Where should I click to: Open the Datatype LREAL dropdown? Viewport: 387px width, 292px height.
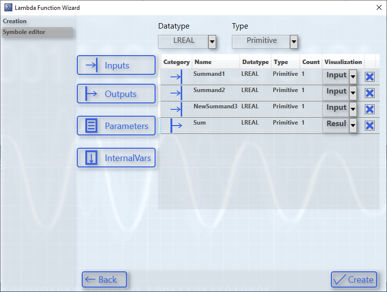212,42
